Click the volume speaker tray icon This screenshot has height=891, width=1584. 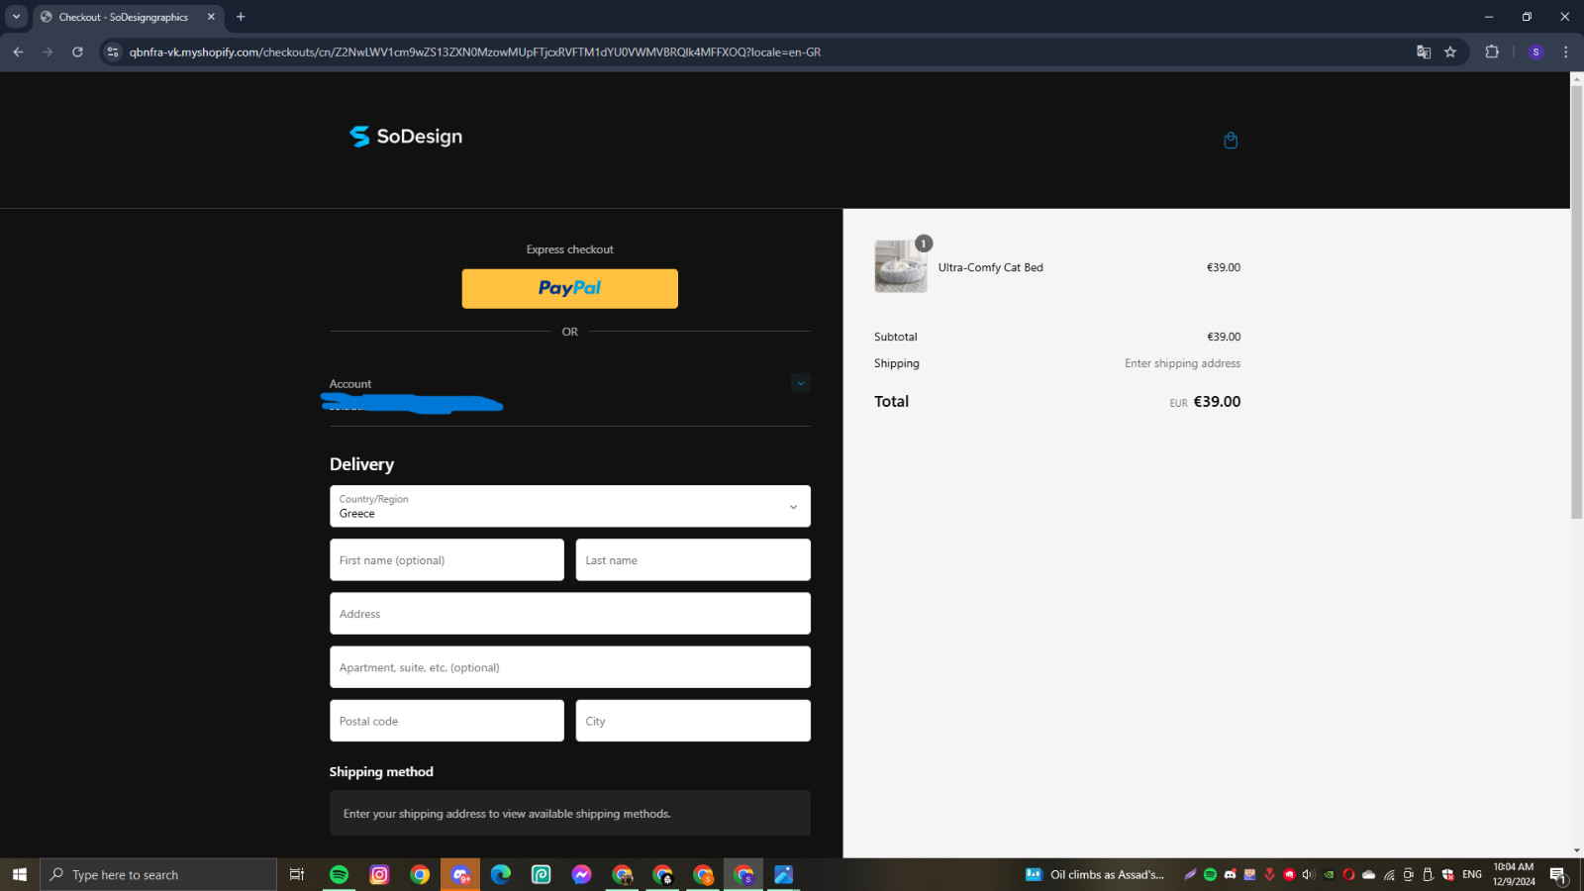tap(1309, 874)
